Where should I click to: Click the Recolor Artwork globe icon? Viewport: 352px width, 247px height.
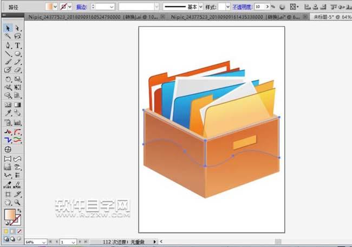click(282, 7)
